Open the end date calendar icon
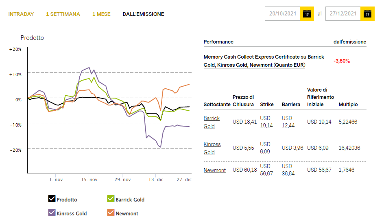Screen dimensions: 384x223 click(367, 14)
